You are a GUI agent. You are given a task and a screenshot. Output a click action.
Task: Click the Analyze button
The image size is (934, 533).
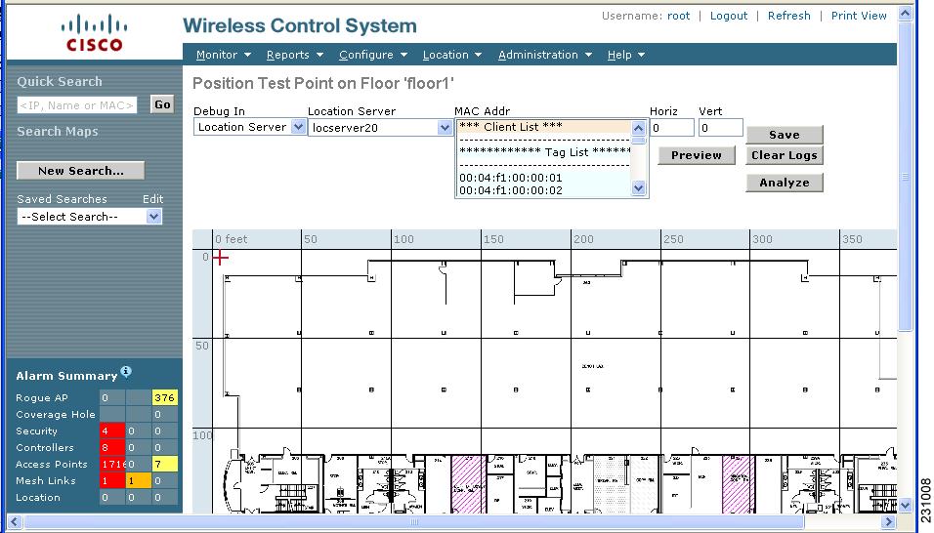[x=784, y=183]
